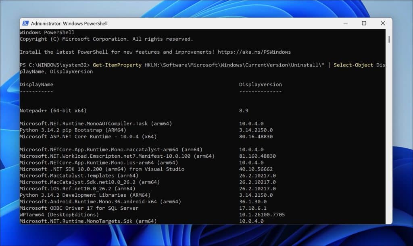Close the Administrator PowerShell window
The height and width of the screenshot is (246, 413).
(x=382, y=23)
